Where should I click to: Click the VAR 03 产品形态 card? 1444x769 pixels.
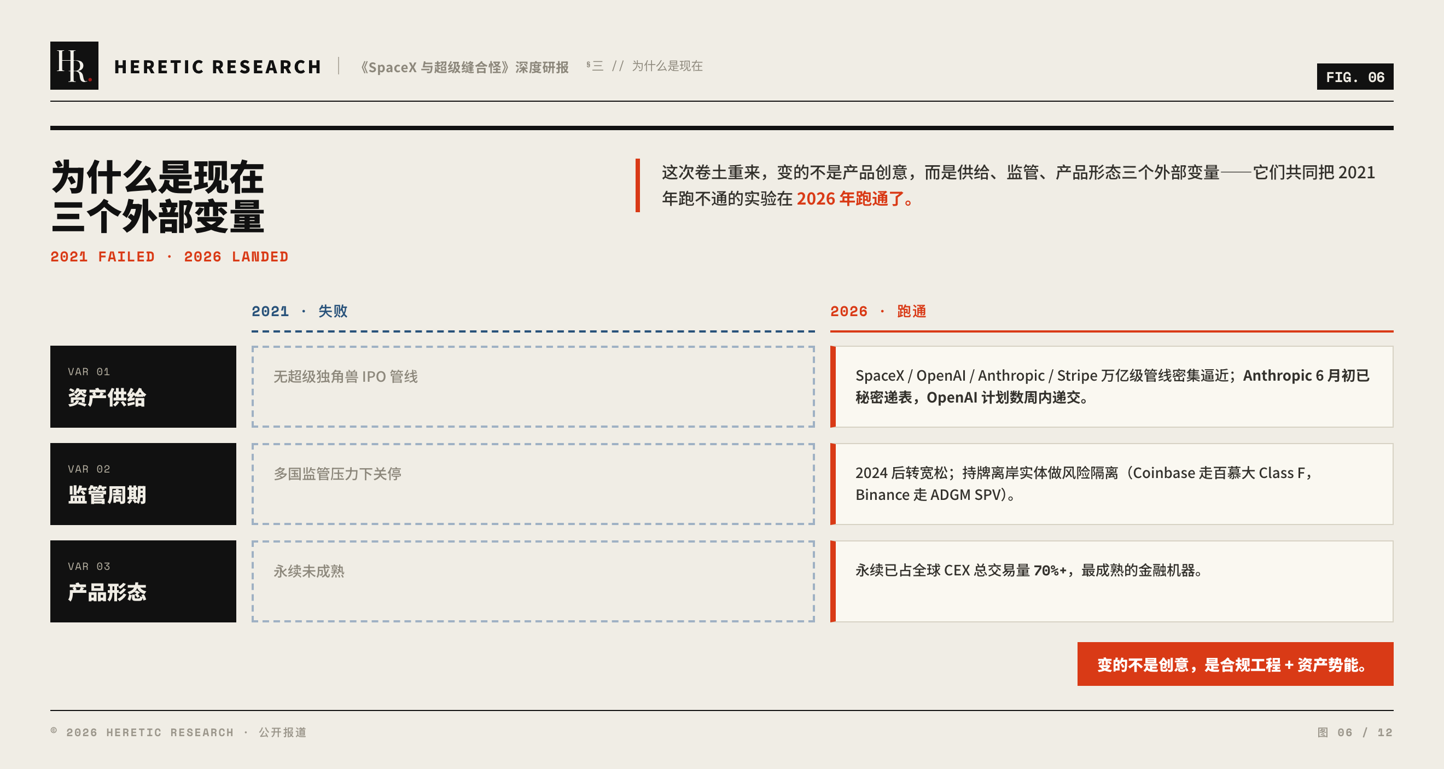click(143, 581)
